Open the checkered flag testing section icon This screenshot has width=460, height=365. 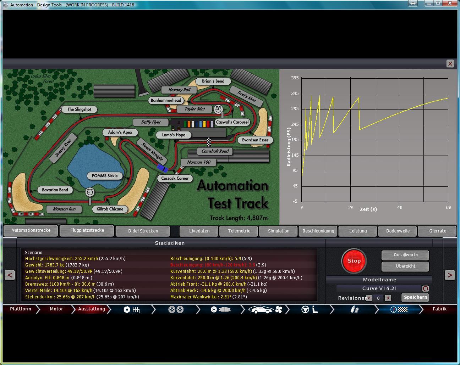pos(399,310)
